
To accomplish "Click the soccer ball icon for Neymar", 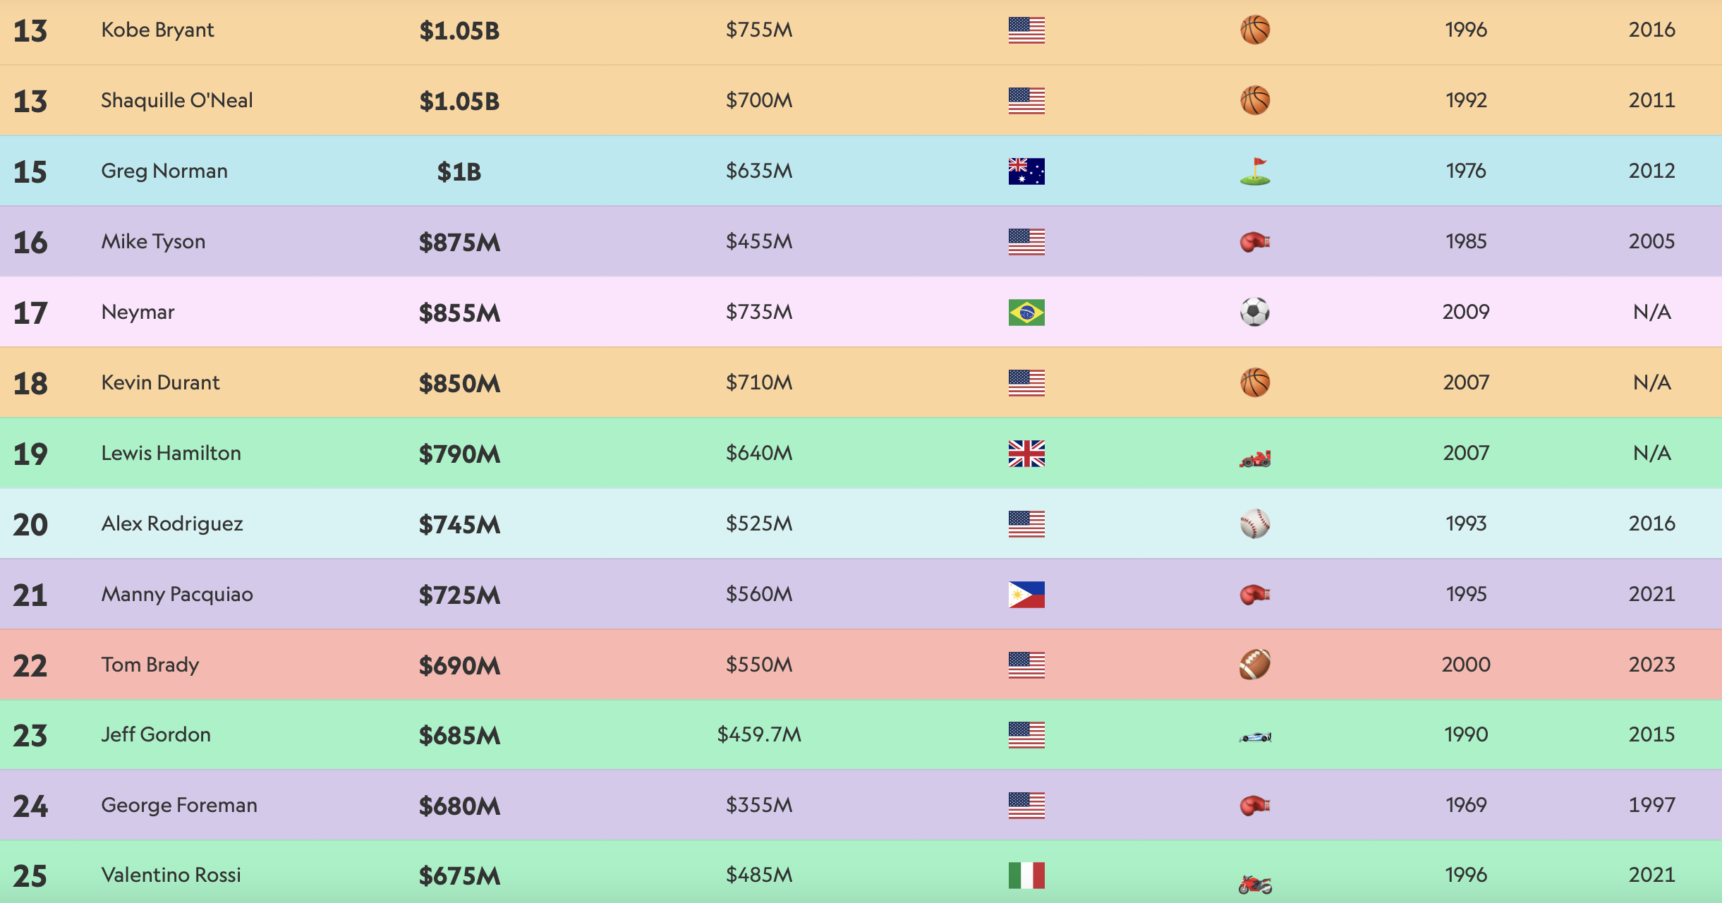I will [1255, 312].
